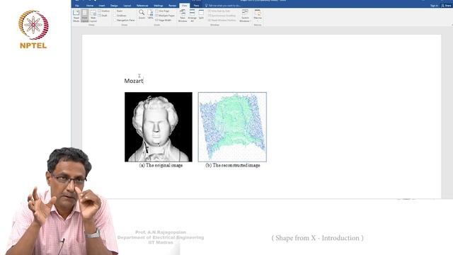453x255 pixels.
Task: Open the Mailings ribbon tab
Action: [x=159, y=6]
